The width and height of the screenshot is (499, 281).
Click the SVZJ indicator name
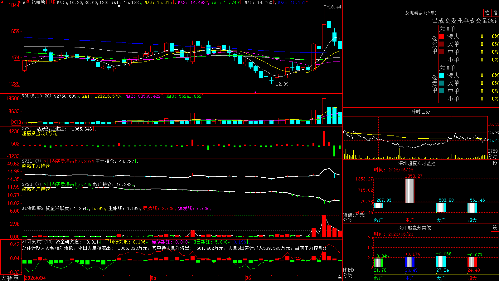(27, 129)
